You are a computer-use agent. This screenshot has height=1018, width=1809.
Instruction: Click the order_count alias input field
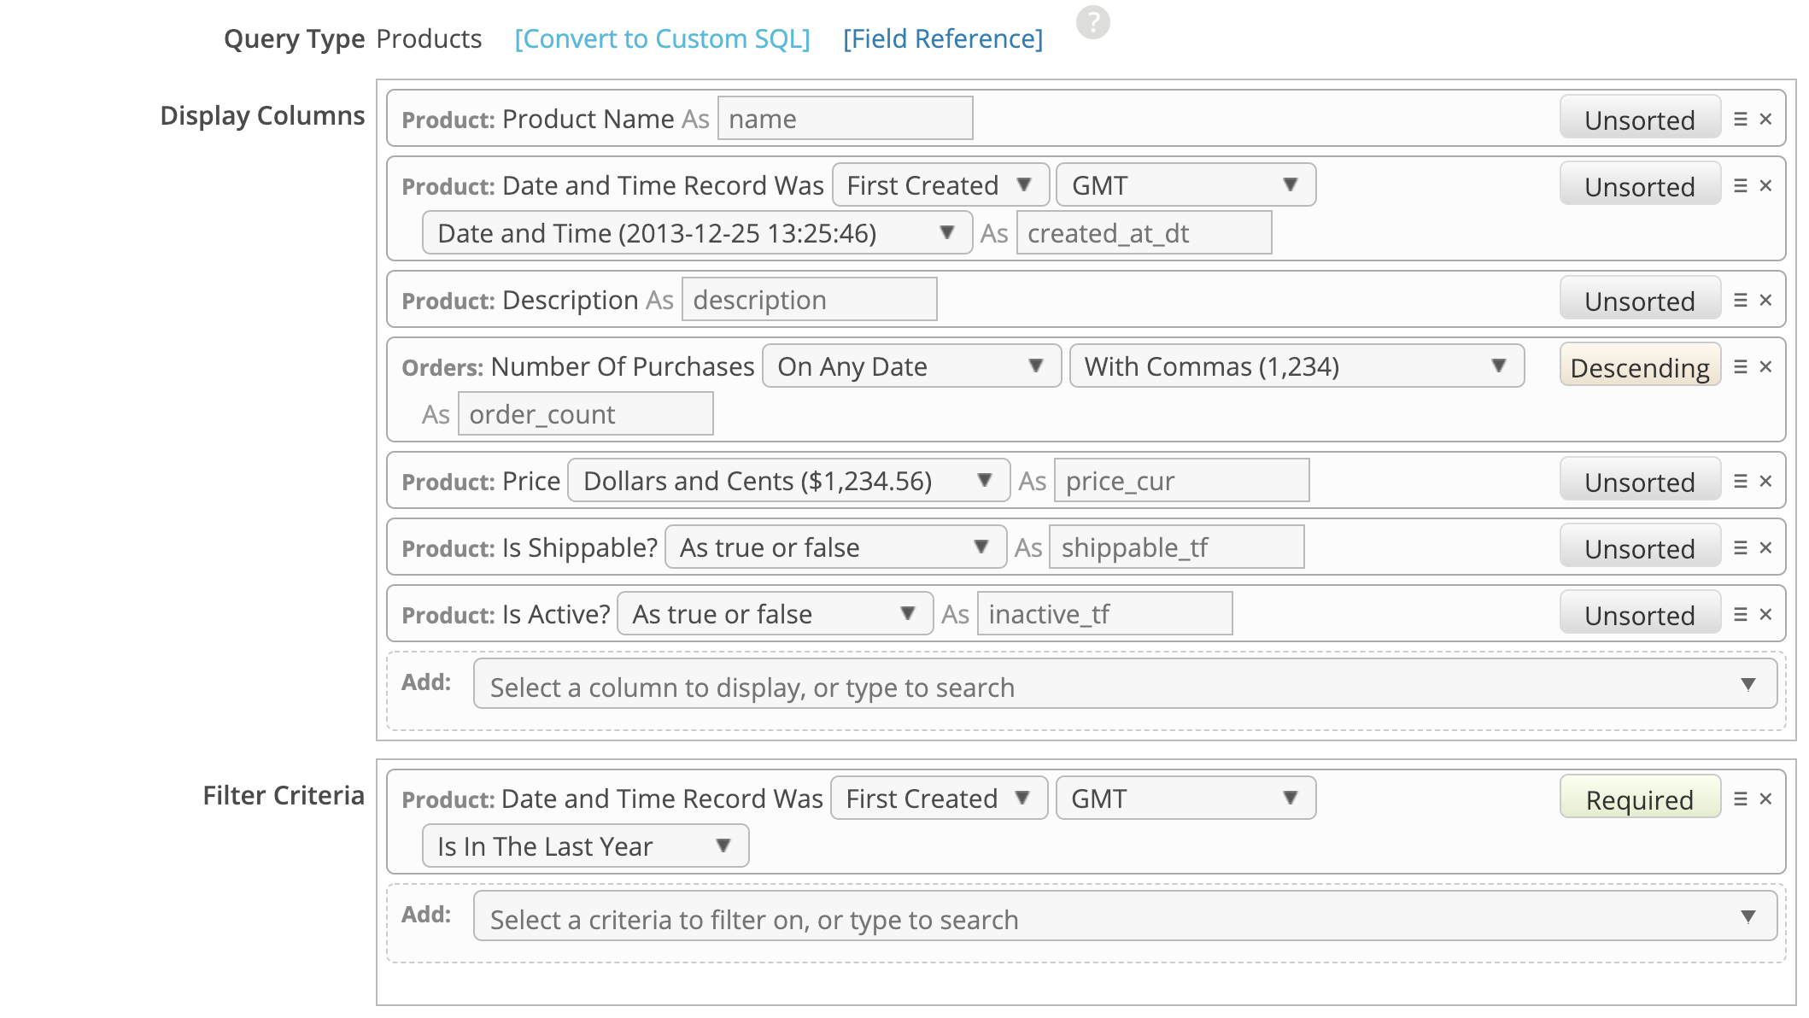click(x=585, y=414)
